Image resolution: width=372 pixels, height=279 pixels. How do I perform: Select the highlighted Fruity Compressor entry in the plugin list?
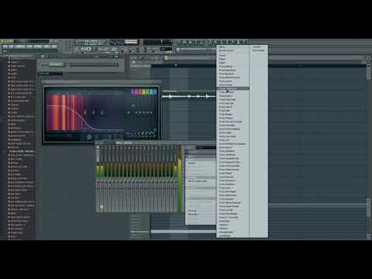click(x=232, y=88)
